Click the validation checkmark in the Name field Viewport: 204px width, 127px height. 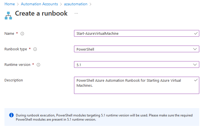point(196,34)
